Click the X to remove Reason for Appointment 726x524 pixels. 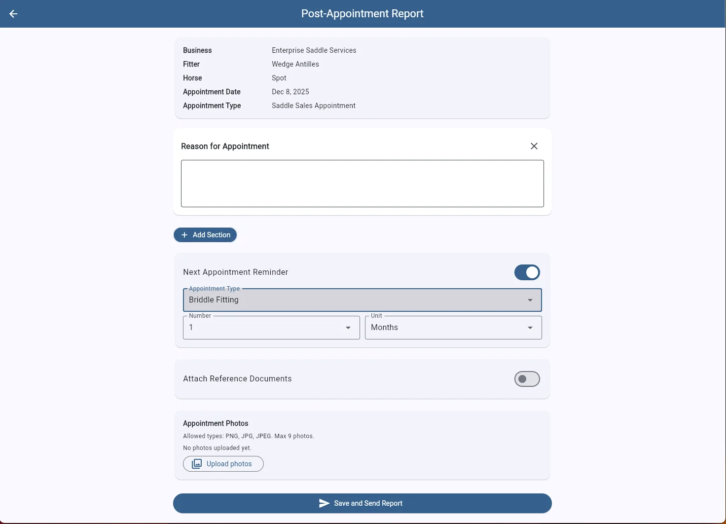point(534,146)
